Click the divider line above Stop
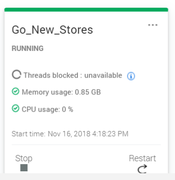Image resolution: width=175 pixels, height=180 pixels. coord(86,144)
